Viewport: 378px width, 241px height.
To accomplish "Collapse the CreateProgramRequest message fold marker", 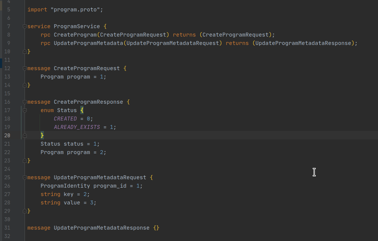I will tap(25, 68).
